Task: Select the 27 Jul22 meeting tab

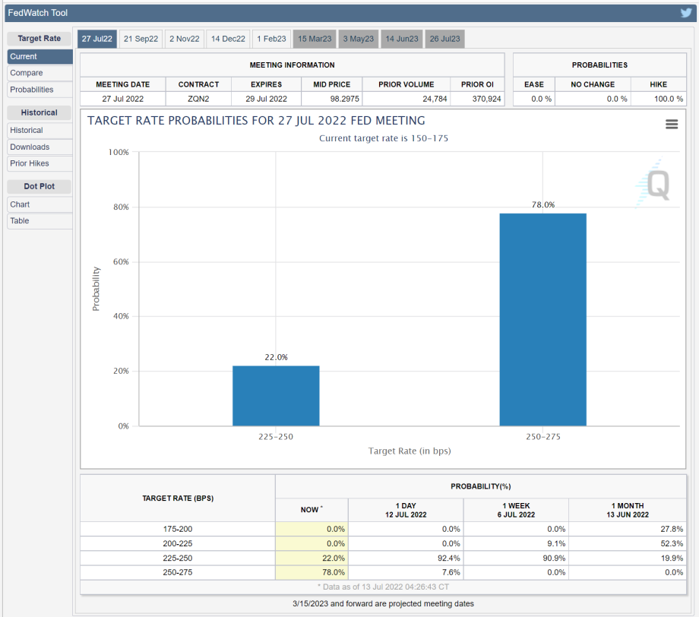Action: point(97,39)
